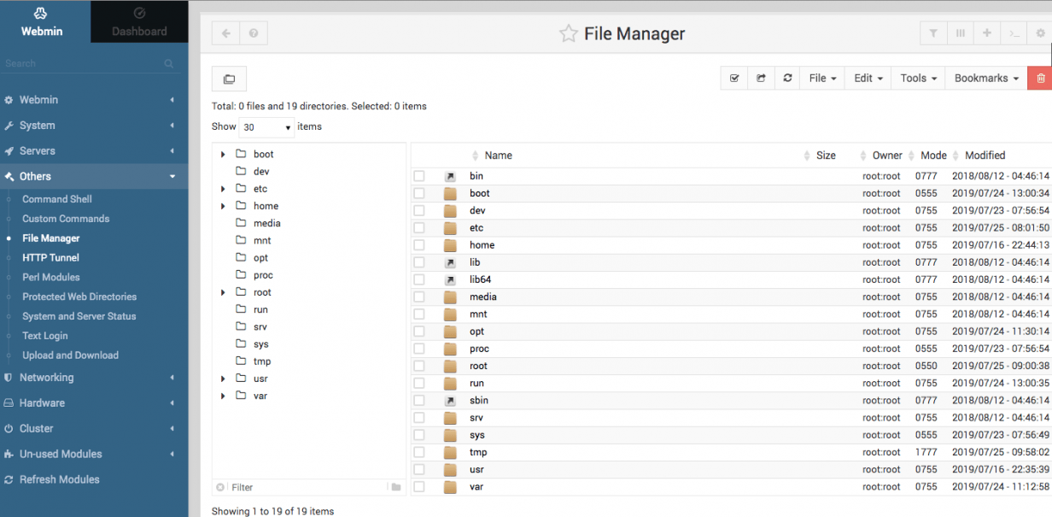Expand the home node in tree
This screenshot has width=1052, height=517.
pyautogui.click(x=223, y=206)
